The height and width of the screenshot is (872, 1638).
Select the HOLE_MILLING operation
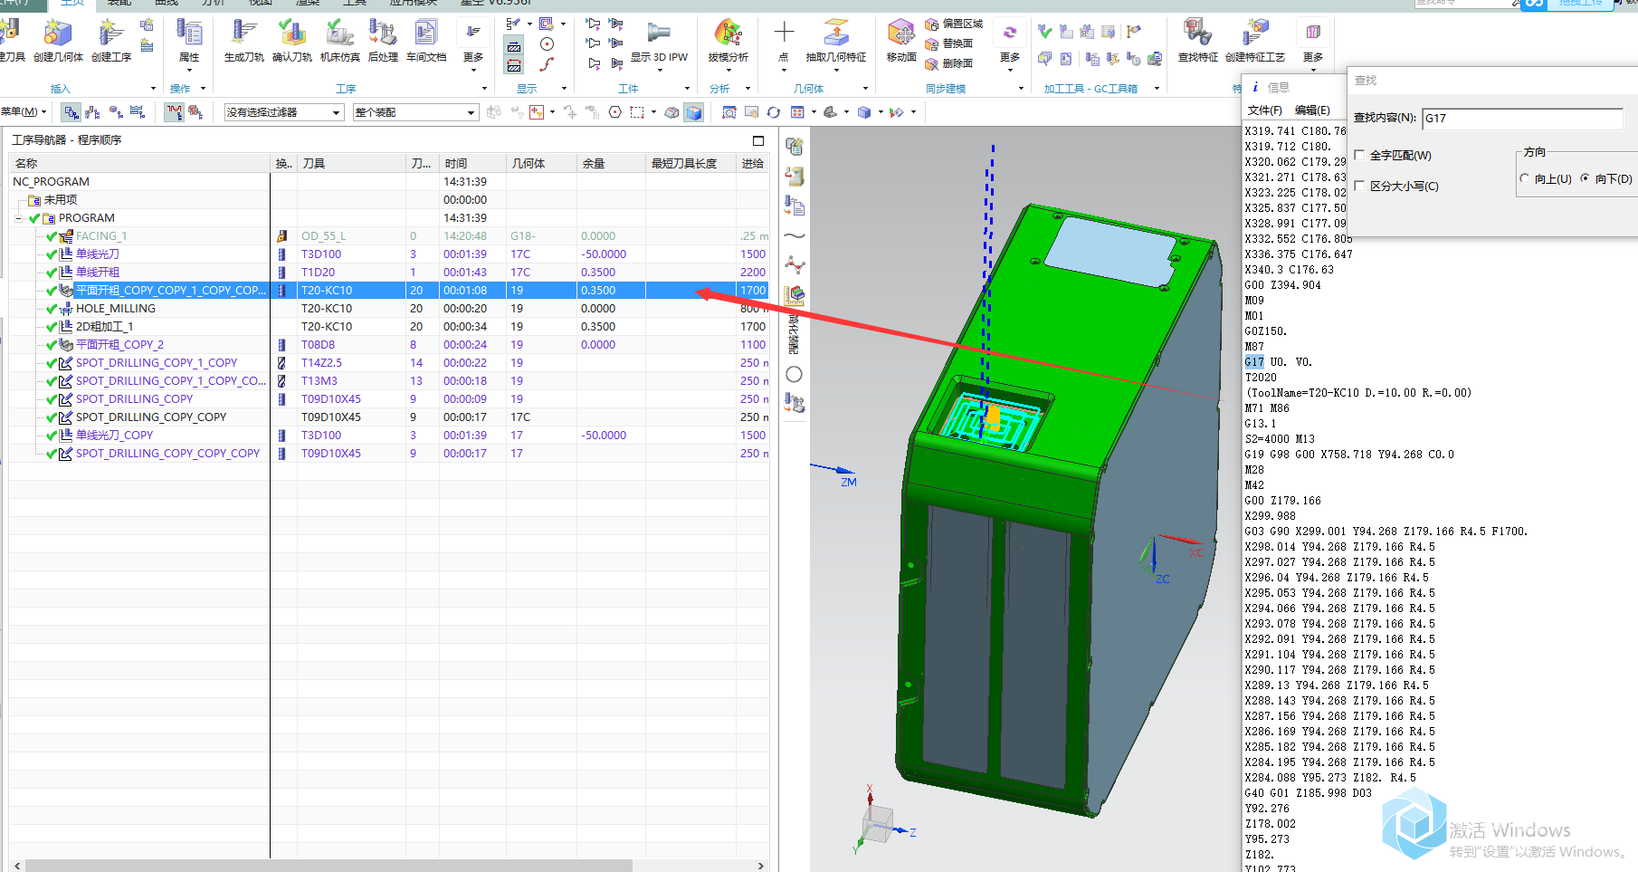(x=116, y=309)
